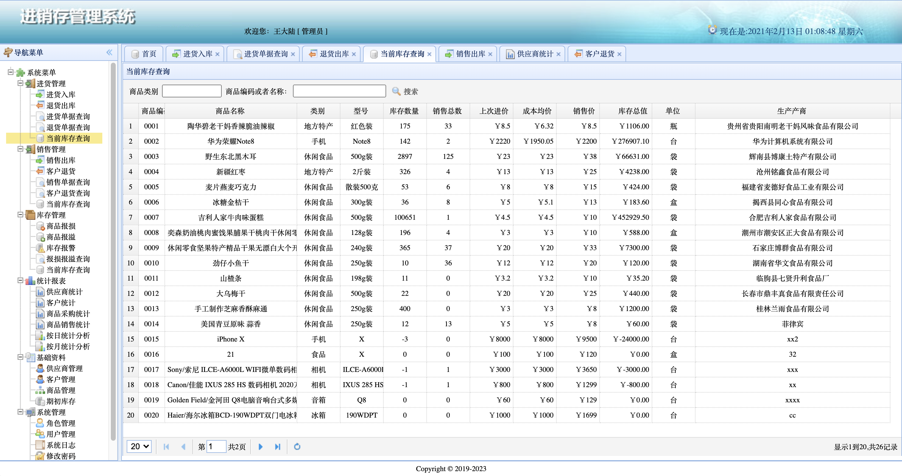902x476 pixels.
Task: Open 退货单据查询 in the tree
Action: point(68,128)
